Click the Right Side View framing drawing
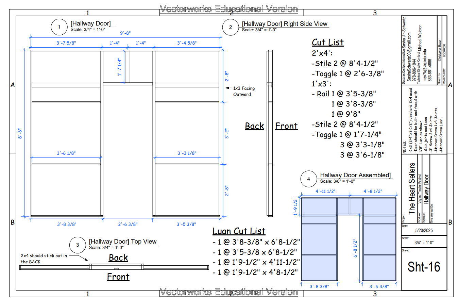Image resolution: width=458 pixels, height=298 pixels. click(270, 133)
